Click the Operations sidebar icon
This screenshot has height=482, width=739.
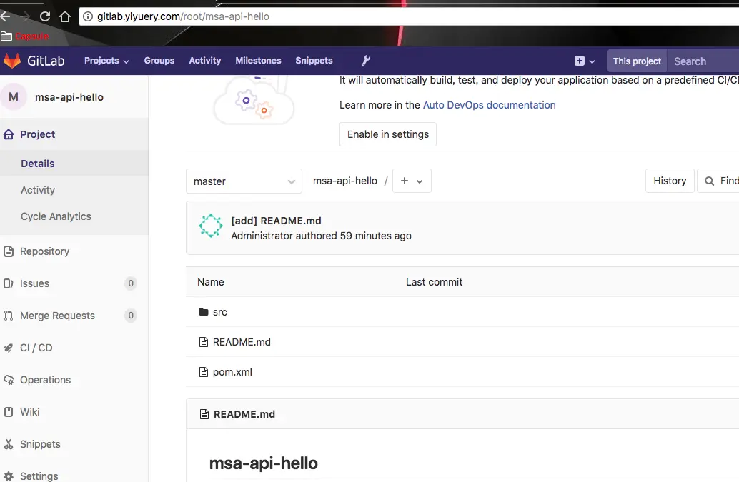[x=9, y=380]
